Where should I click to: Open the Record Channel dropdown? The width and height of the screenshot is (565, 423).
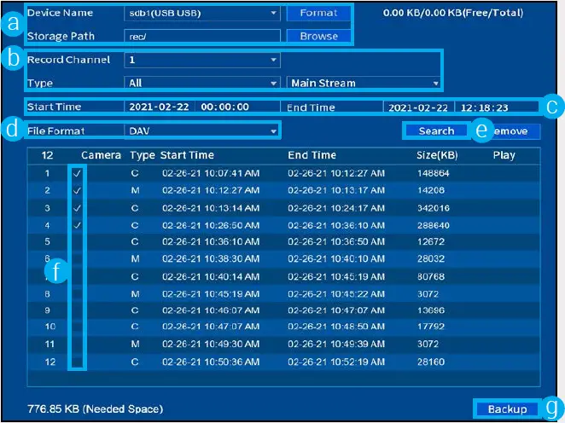[202, 60]
